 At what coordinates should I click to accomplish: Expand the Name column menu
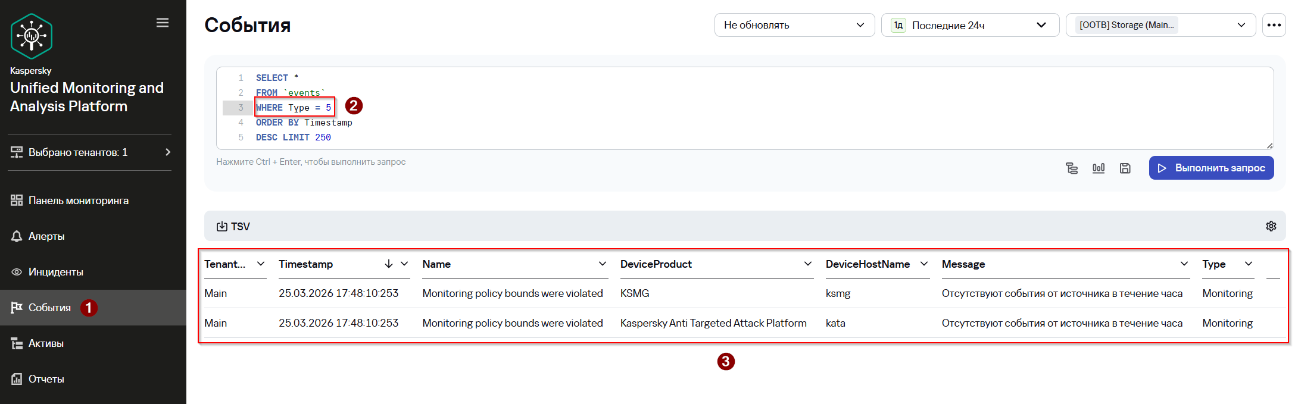[x=603, y=264]
